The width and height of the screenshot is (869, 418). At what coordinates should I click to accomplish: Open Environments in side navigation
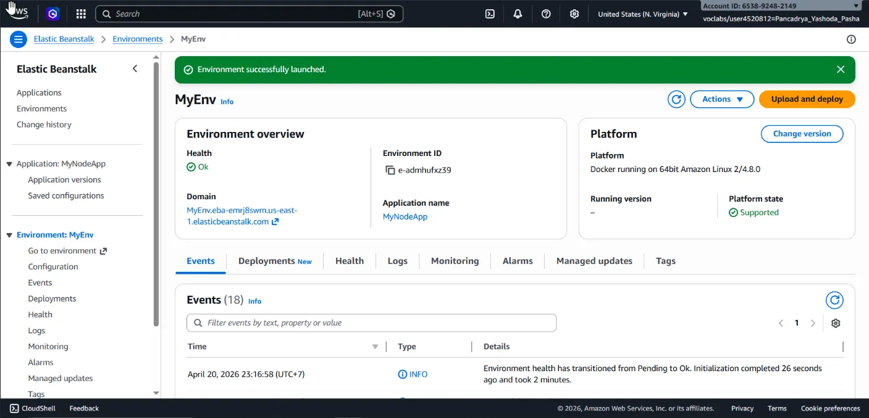[x=41, y=109]
